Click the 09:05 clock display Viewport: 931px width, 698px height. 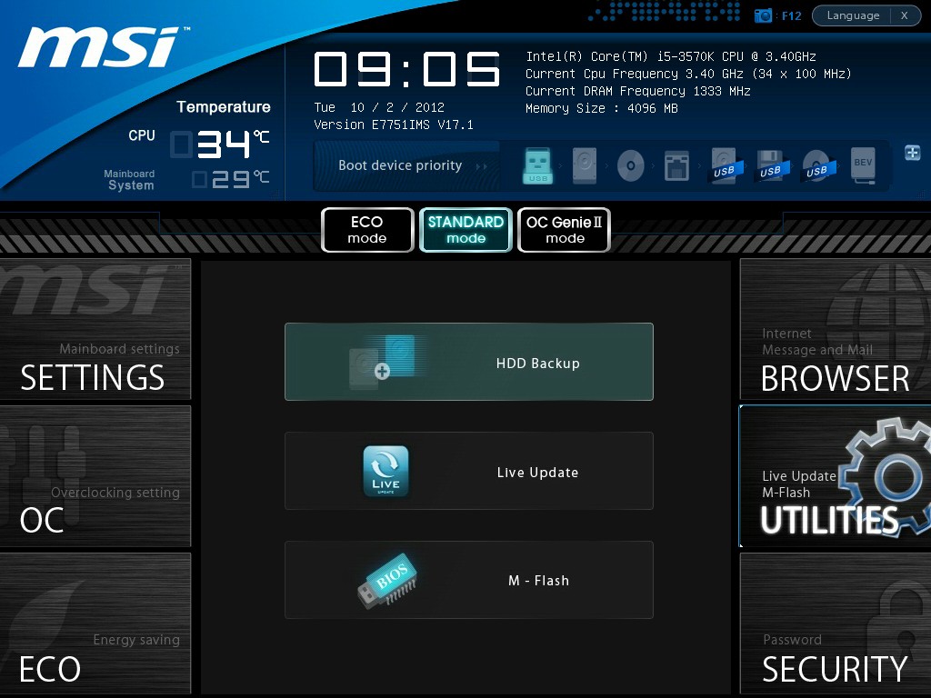pyautogui.click(x=407, y=69)
